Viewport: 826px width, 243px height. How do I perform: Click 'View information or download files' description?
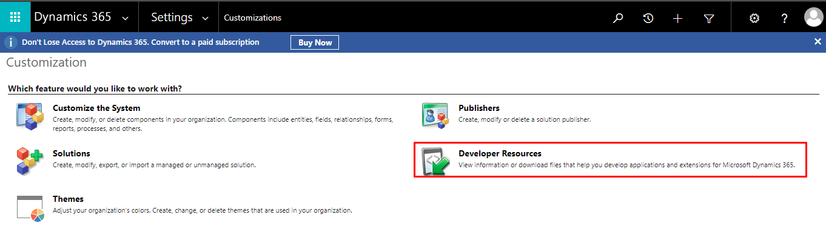pyautogui.click(x=626, y=165)
